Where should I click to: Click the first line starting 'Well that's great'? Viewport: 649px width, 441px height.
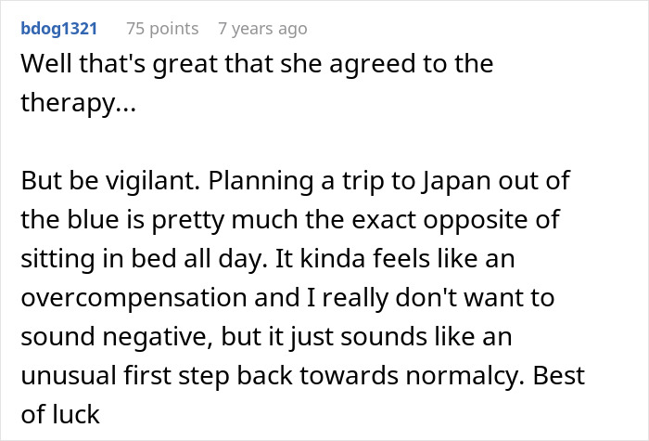(x=257, y=64)
